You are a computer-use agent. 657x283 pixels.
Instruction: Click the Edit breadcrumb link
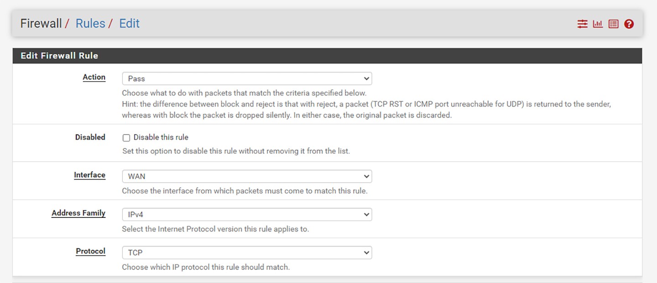pyautogui.click(x=129, y=24)
